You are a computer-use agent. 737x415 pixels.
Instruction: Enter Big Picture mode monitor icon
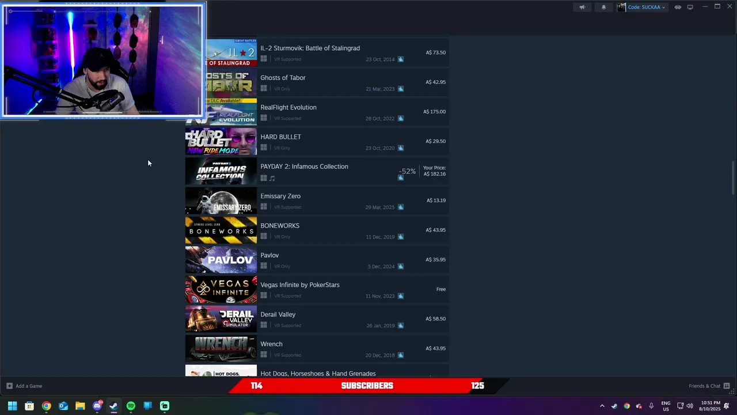[690, 7]
